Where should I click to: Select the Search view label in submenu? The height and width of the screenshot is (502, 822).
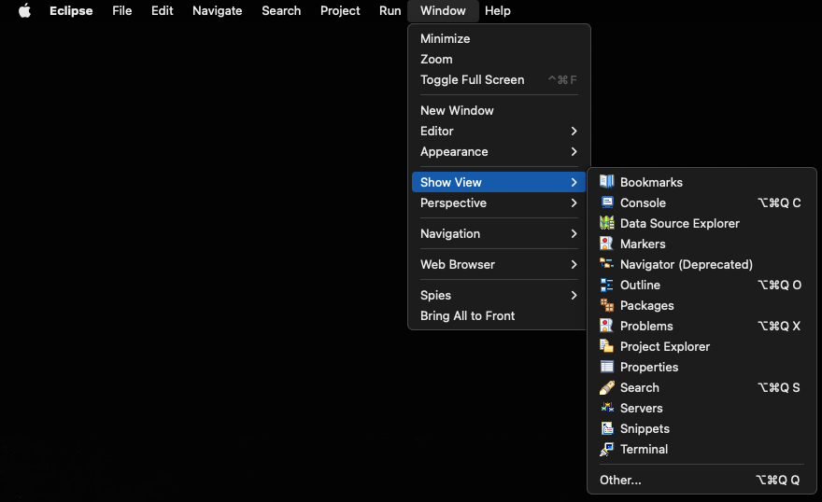click(640, 387)
